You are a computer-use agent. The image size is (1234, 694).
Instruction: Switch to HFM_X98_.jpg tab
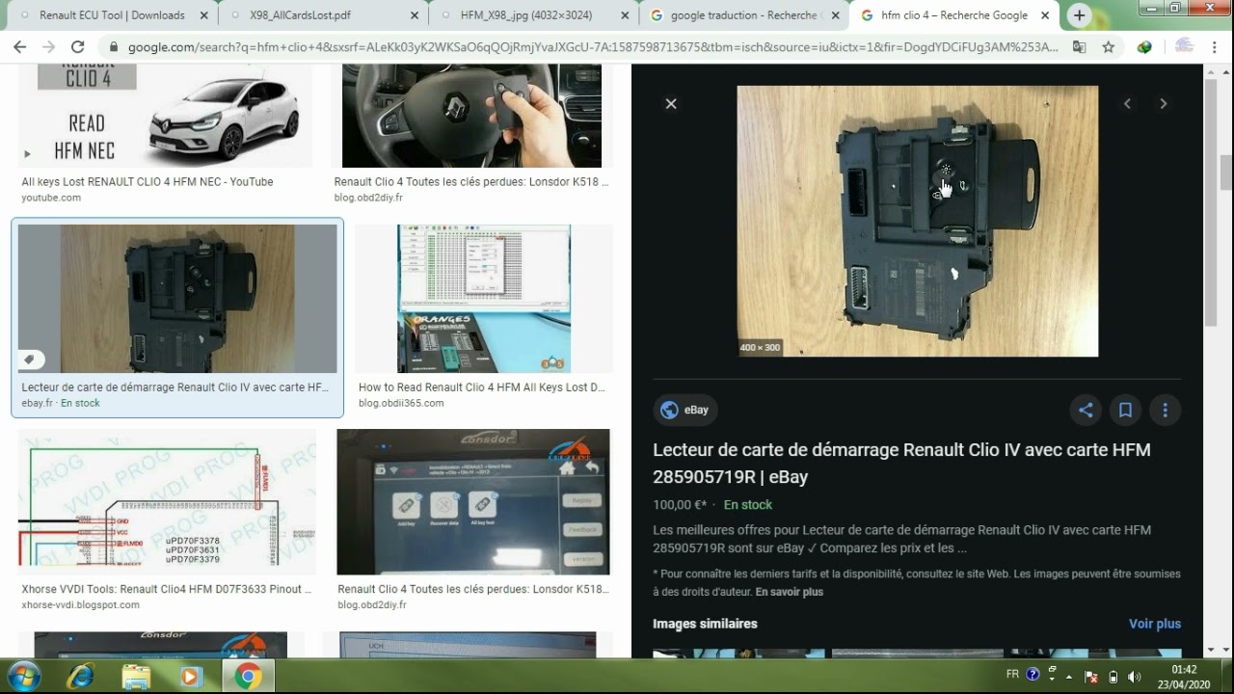point(535,15)
